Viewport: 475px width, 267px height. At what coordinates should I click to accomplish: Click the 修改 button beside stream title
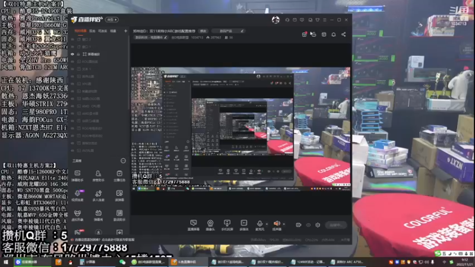coord(203,31)
